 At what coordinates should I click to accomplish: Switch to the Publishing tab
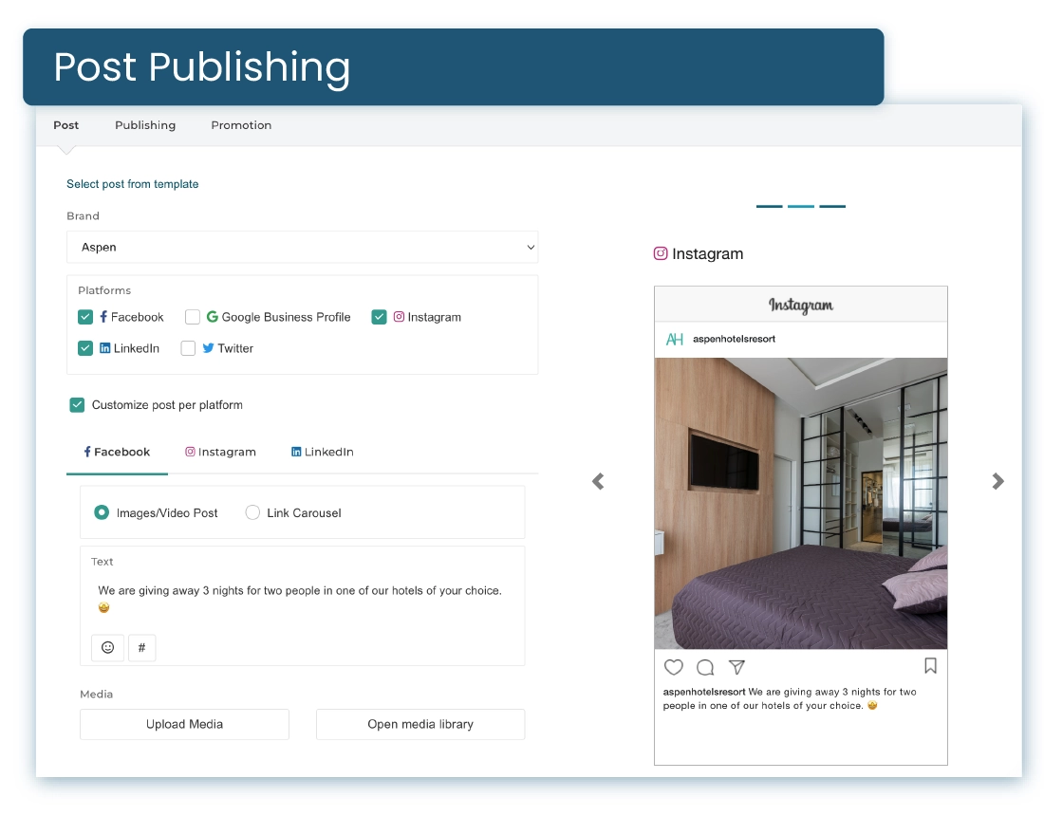click(x=145, y=125)
